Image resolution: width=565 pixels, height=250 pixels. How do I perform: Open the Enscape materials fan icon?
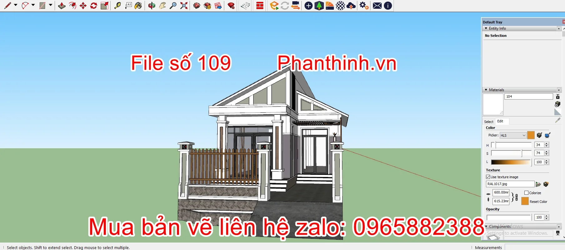click(330, 5)
